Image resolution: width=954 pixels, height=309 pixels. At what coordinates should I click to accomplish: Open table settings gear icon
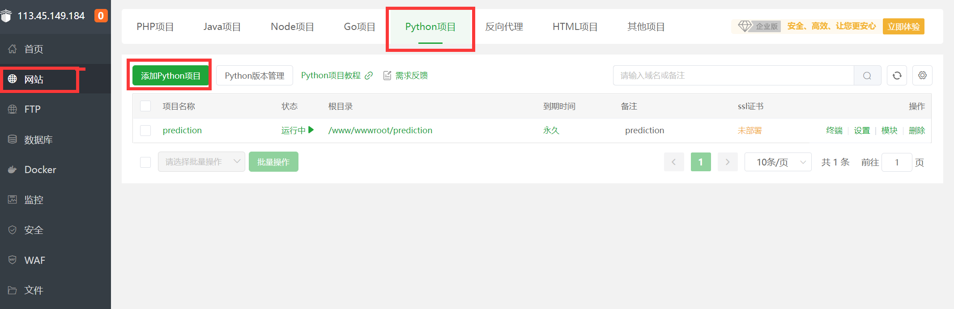click(923, 76)
